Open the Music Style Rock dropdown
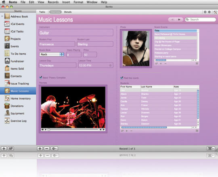 52,54
